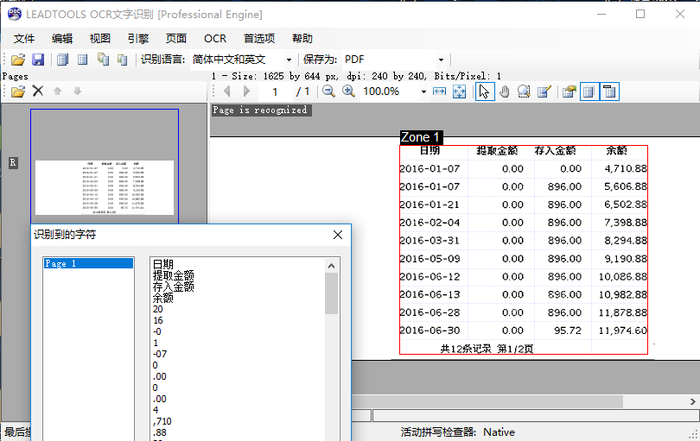Click the page number input field
Screen dimensions: 700x441
pyautogui.click(x=275, y=91)
